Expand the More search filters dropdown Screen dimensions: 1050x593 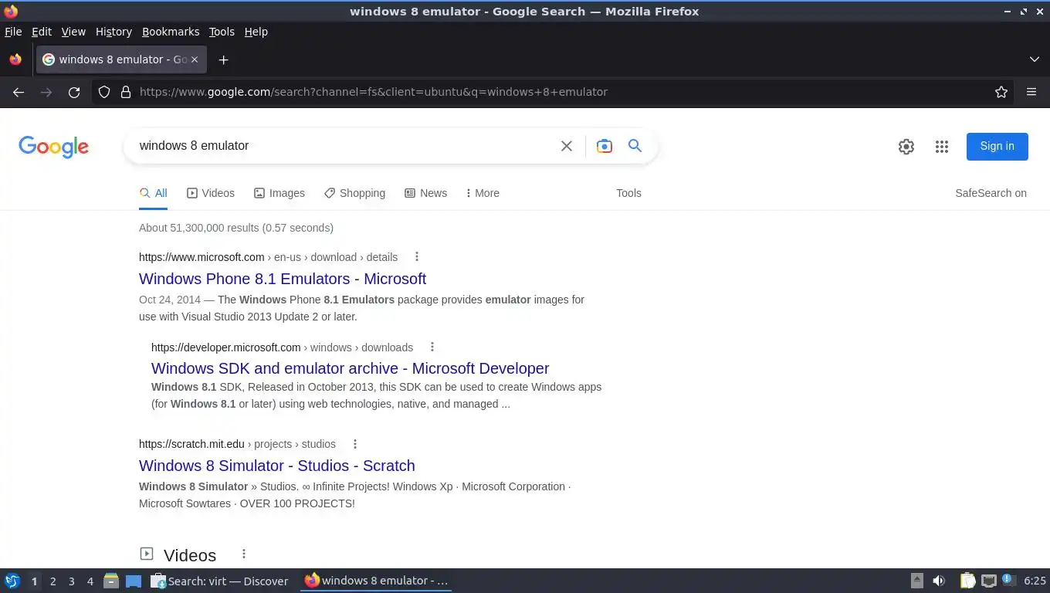coord(483,193)
